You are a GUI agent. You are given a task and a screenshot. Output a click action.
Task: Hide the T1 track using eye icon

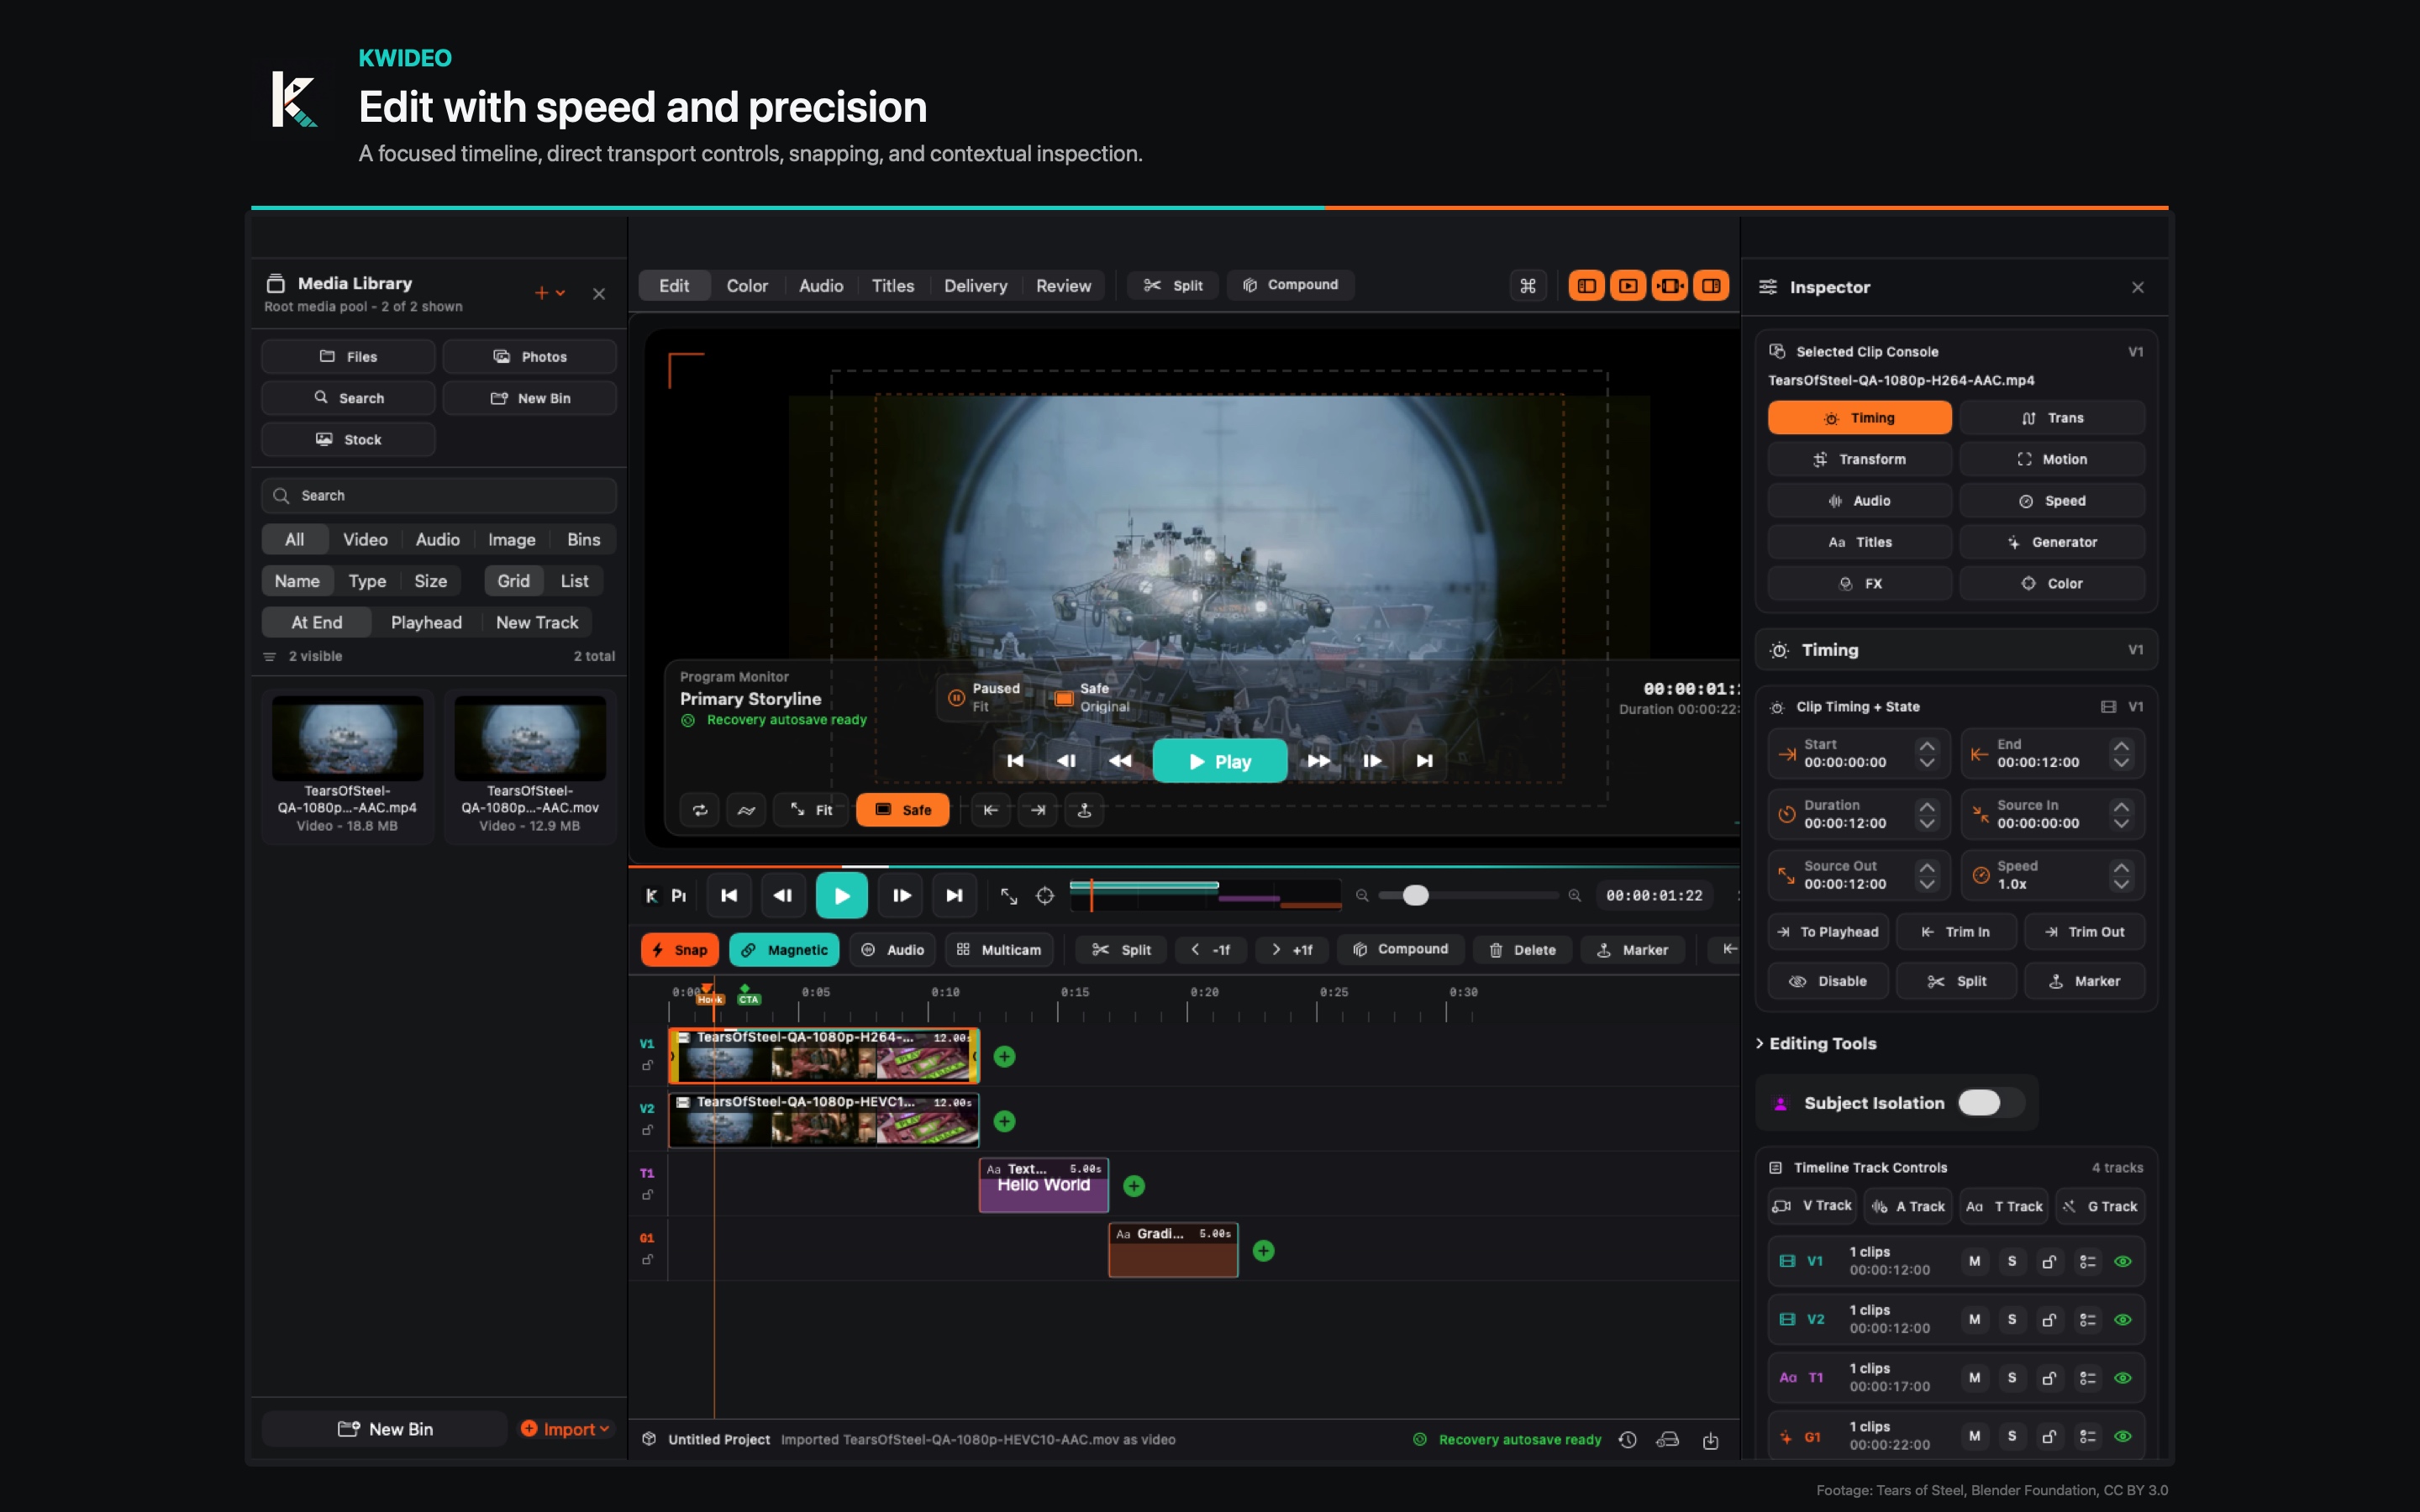2123,1379
